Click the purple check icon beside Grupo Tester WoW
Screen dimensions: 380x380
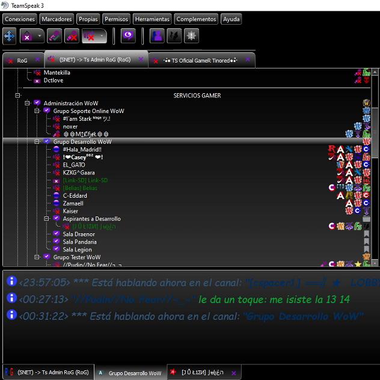pos(46,257)
